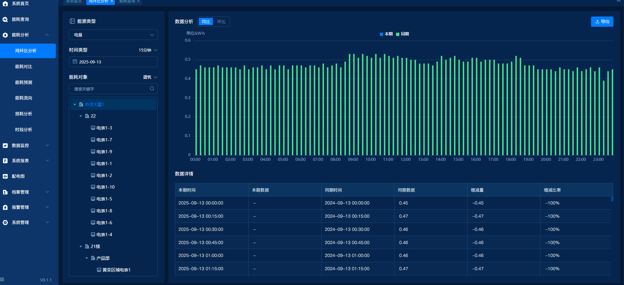Select 电表1-3 in the object tree

(x=104, y=128)
